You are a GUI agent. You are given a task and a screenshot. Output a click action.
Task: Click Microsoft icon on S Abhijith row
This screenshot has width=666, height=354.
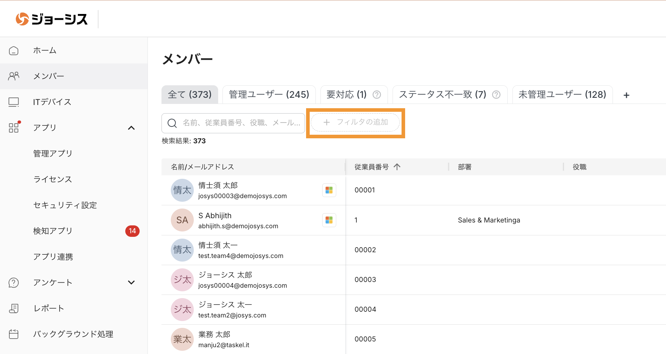329,220
